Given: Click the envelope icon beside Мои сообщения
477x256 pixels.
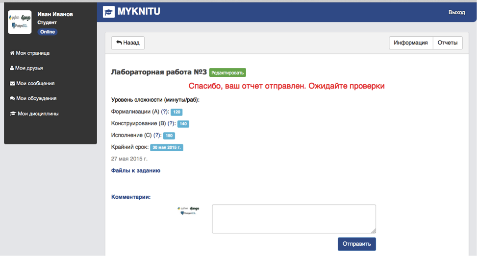Looking at the screenshot, I should 12,83.
